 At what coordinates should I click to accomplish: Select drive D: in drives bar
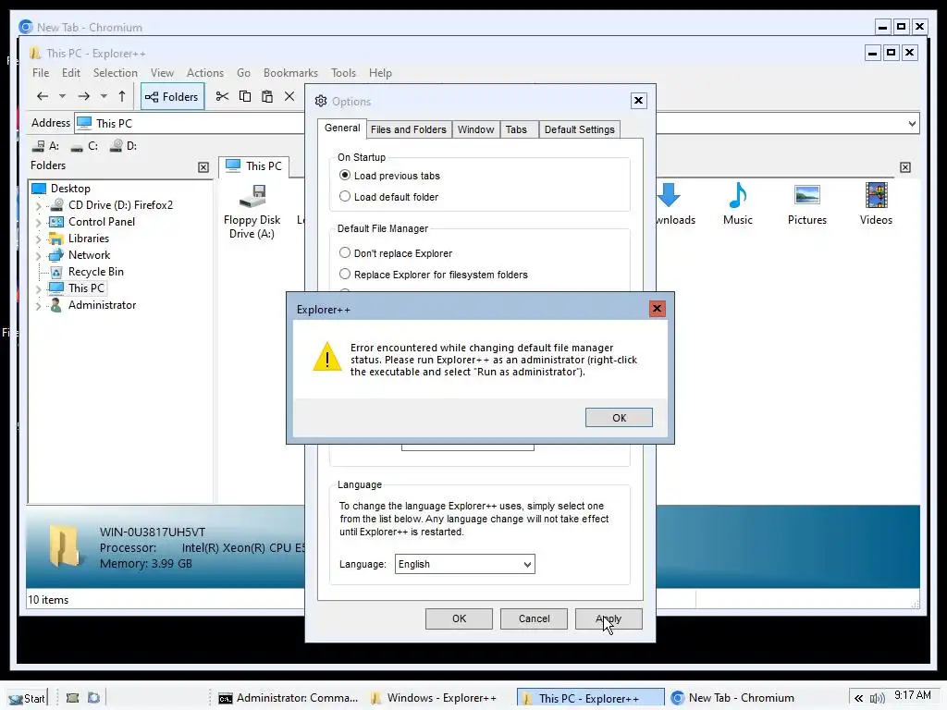click(124, 146)
